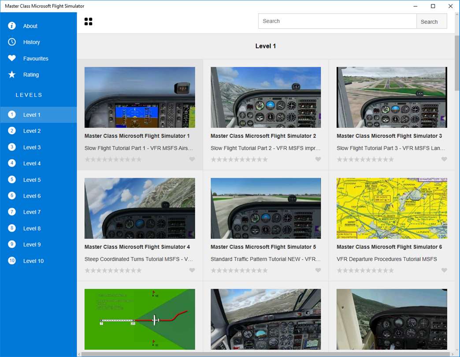460x357 pixels.
Task: Click 'Steep Coordinated Turns Tutorial' description
Action: pyautogui.click(x=139, y=259)
